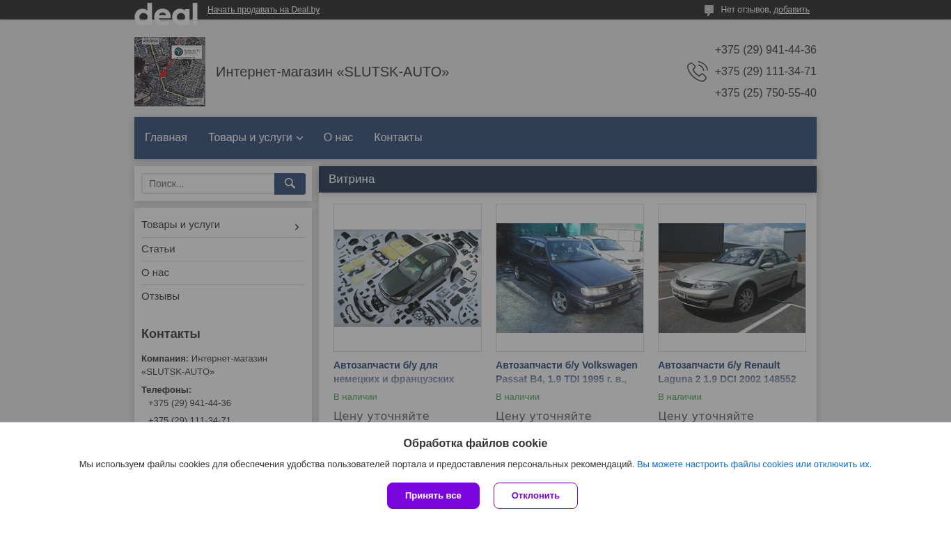The height and width of the screenshot is (534, 951).
Task: Click the sidebar Контакты heading
Action: pyautogui.click(x=171, y=334)
